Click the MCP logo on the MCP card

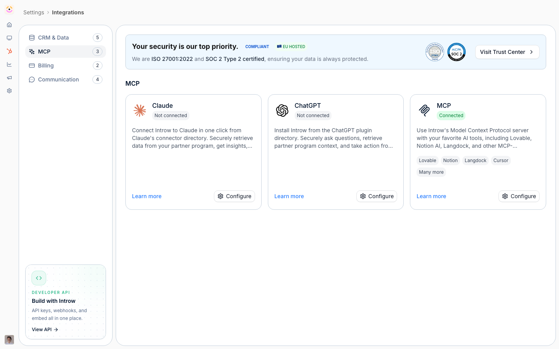[x=424, y=111]
